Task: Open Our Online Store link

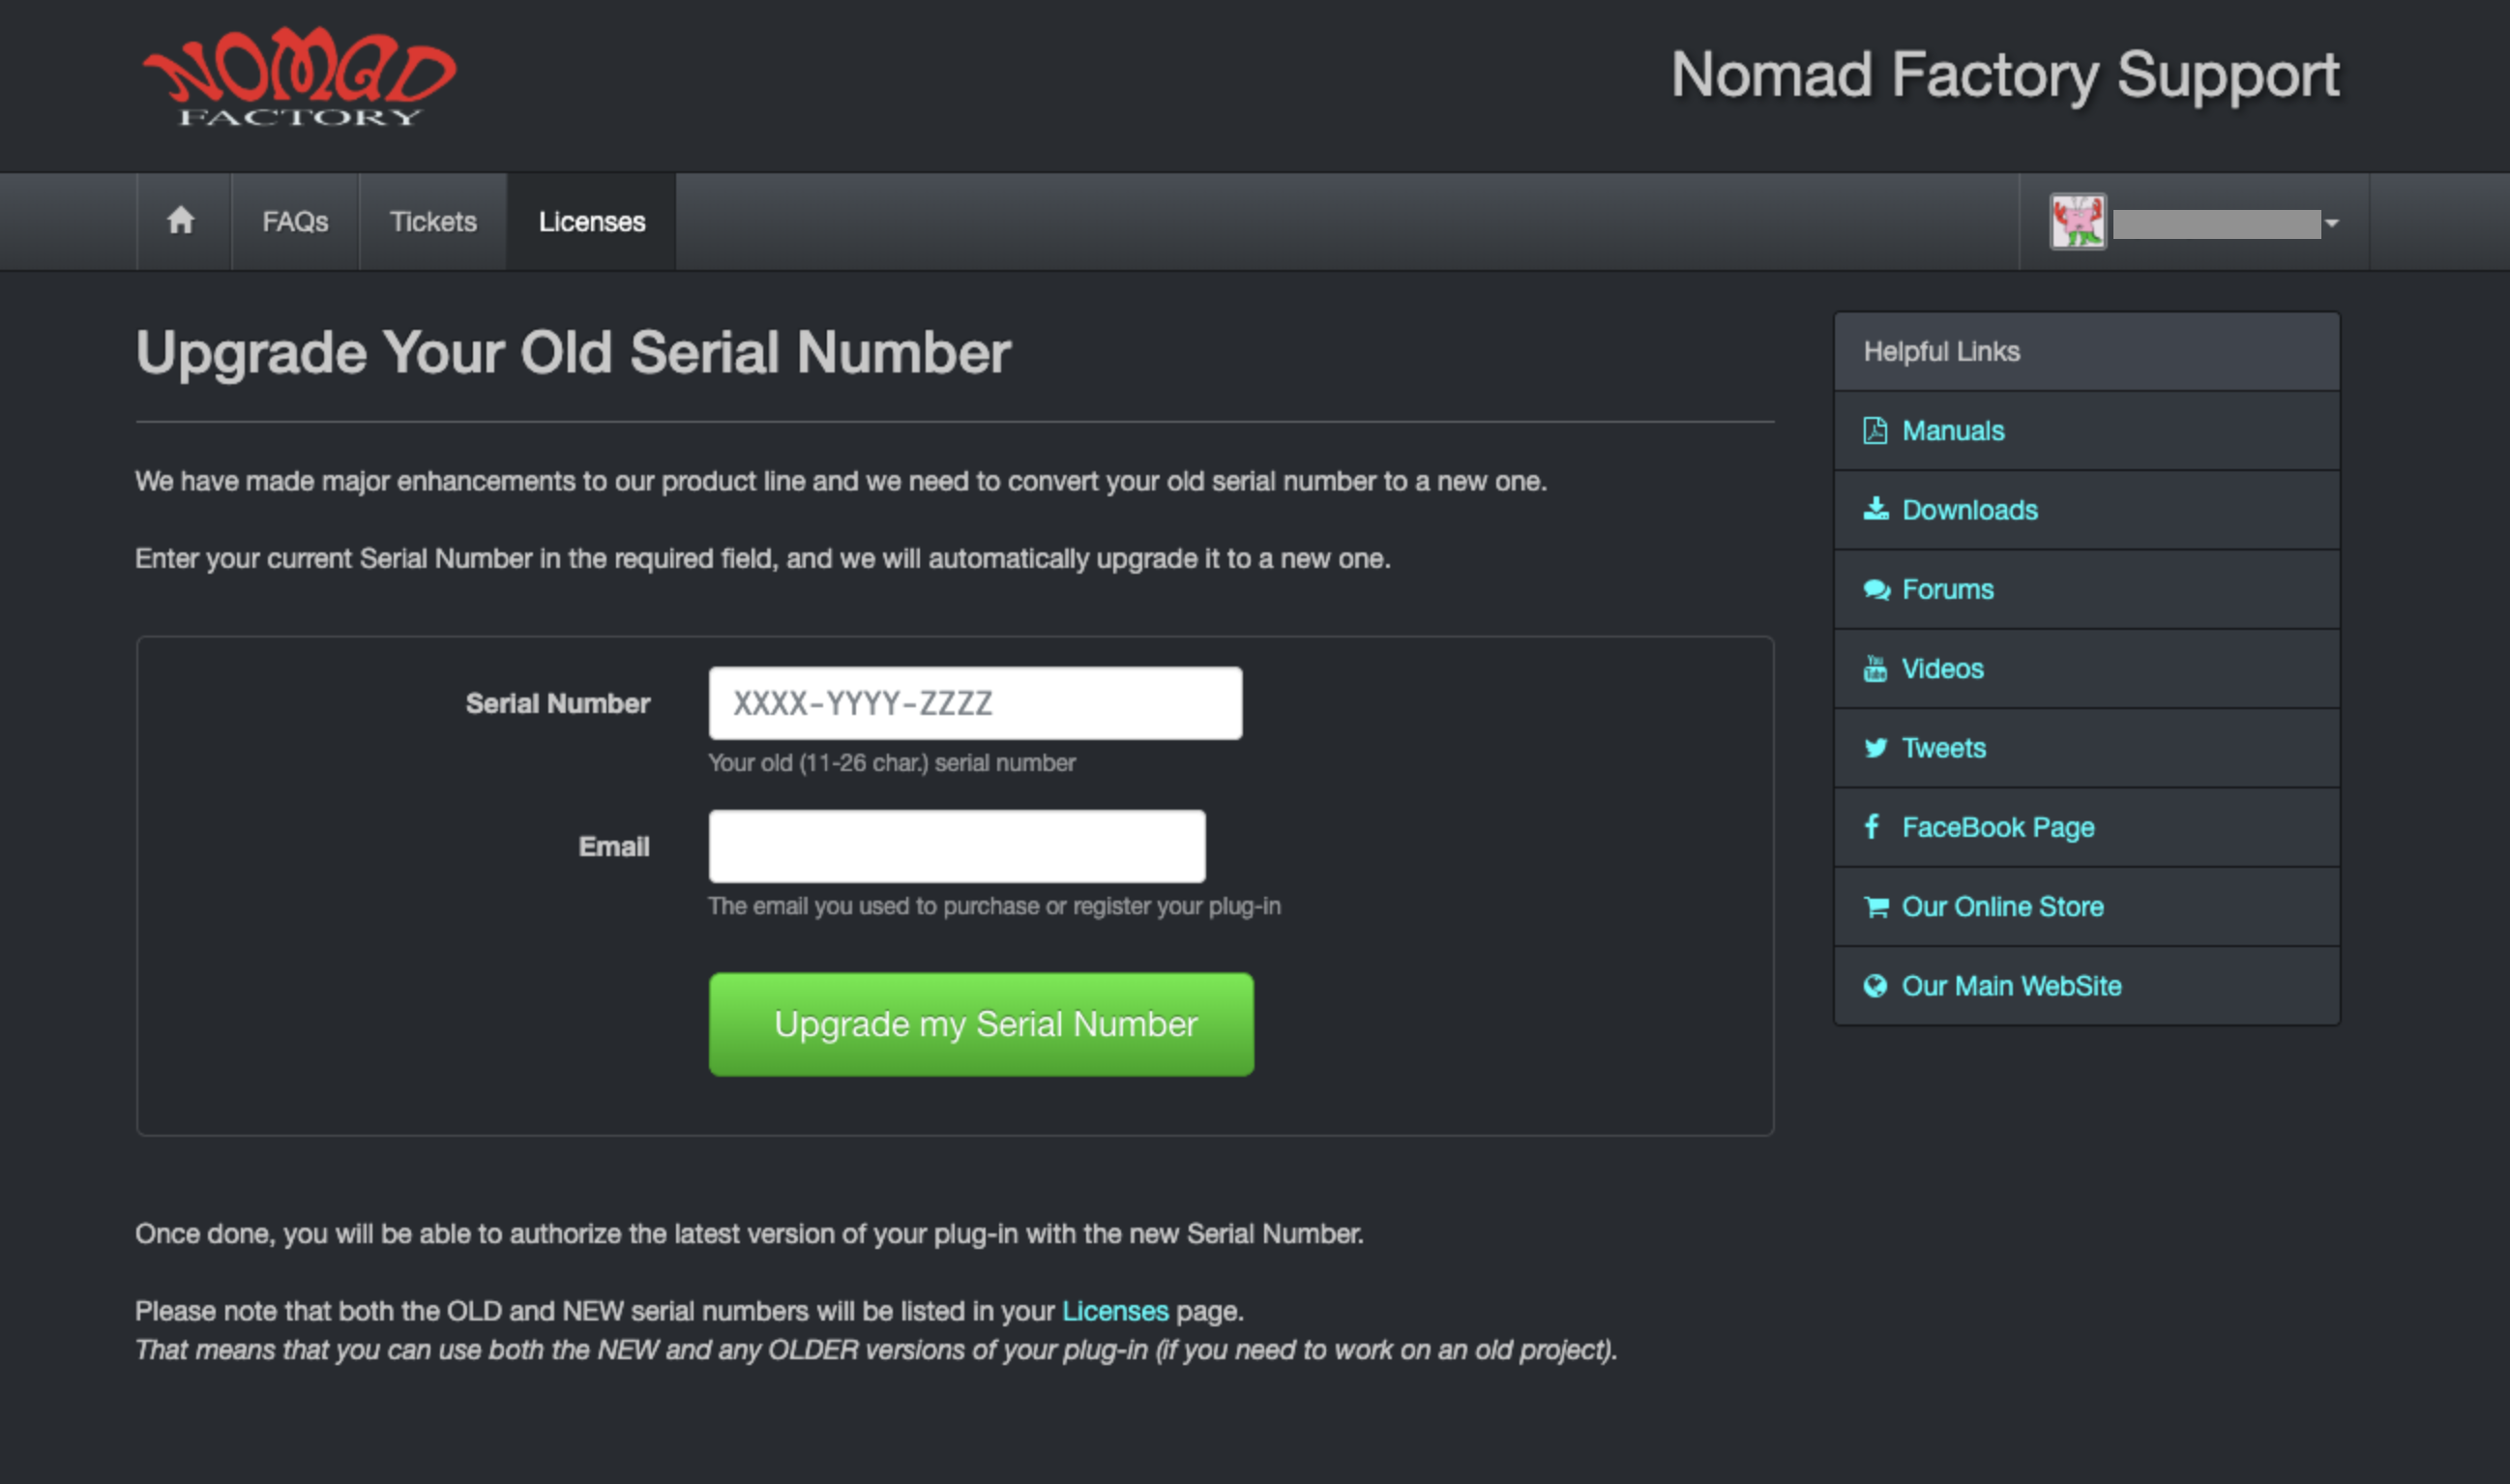Action: click(x=2002, y=907)
